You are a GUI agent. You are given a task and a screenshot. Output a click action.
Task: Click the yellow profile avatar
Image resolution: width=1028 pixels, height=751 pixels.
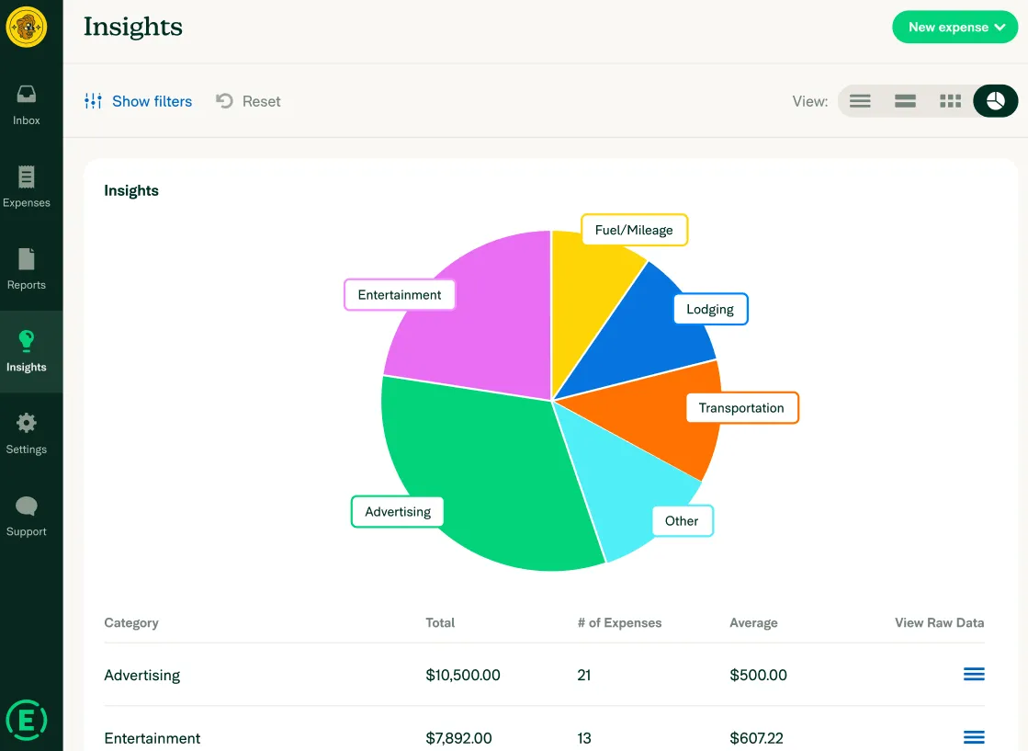click(x=27, y=27)
